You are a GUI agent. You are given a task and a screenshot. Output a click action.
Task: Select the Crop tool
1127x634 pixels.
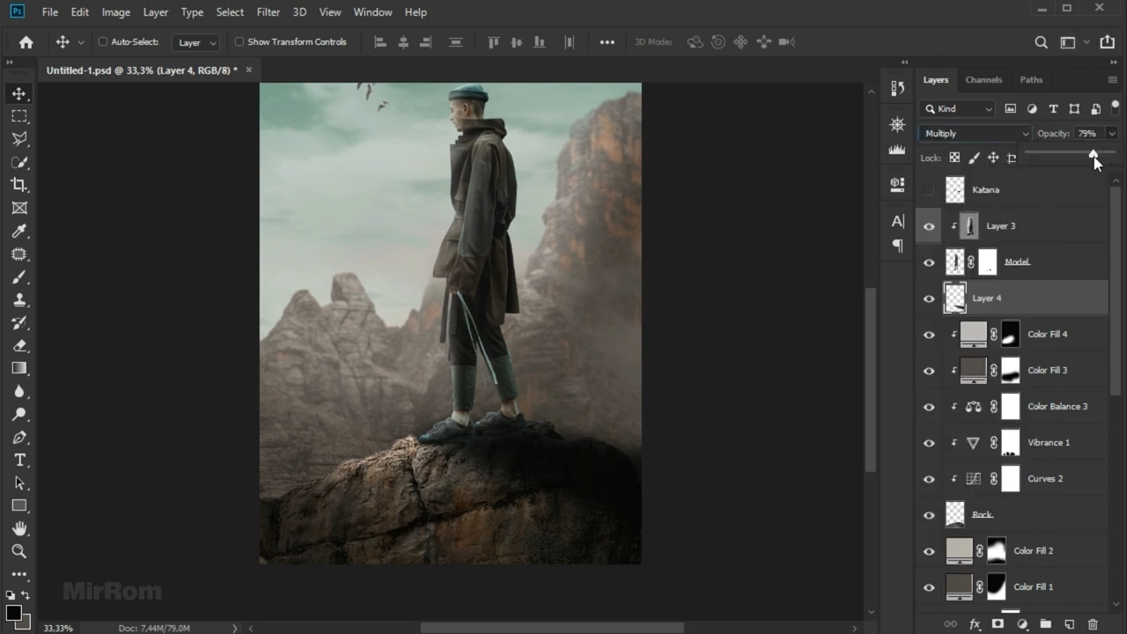pyautogui.click(x=18, y=185)
